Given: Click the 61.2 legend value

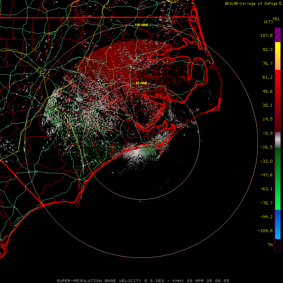Looking at the screenshot, I should [x=268, y=77].
